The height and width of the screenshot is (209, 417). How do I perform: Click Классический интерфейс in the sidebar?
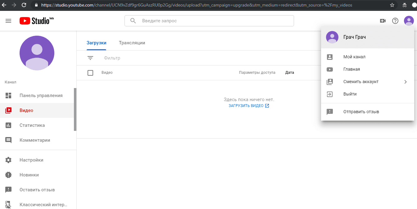pos(37,205)
